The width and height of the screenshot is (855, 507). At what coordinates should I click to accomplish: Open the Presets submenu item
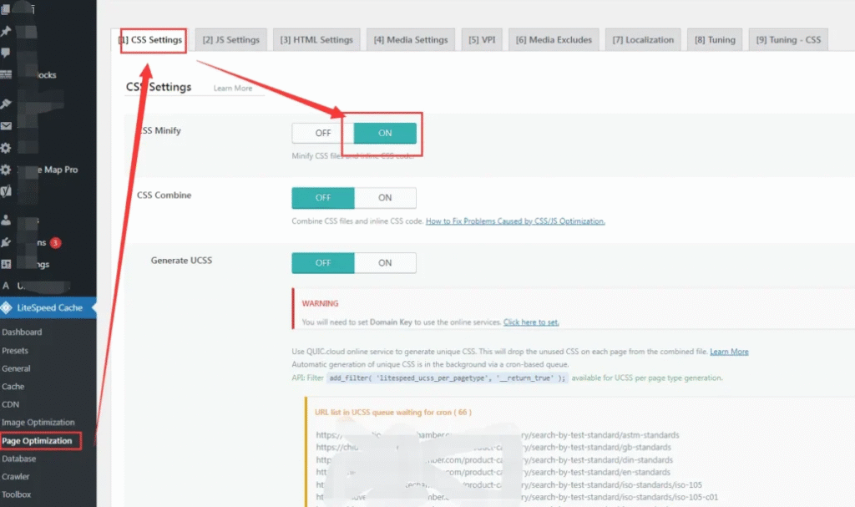15,350
